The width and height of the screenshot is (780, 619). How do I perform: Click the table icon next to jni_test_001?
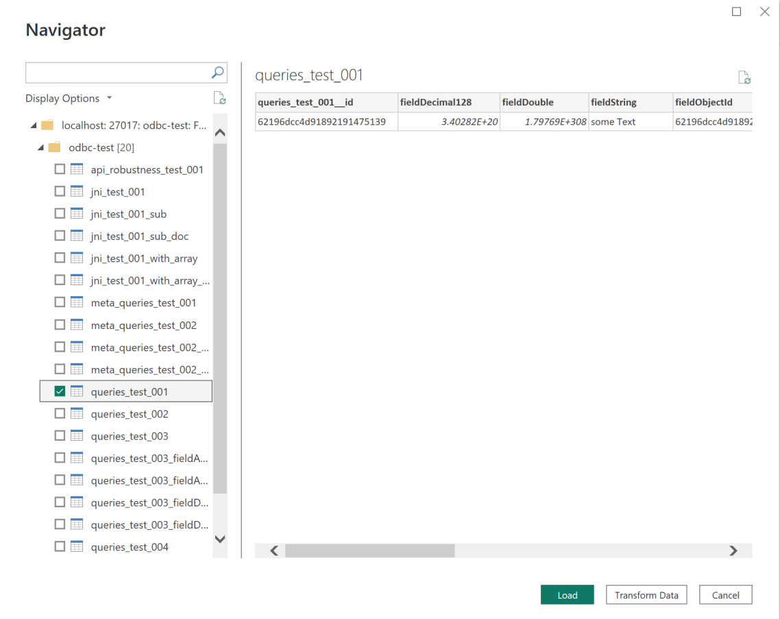click(x=76, y=191)
